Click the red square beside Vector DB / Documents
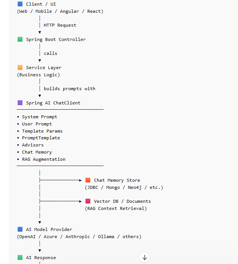The image size is (238, 264). point(88,201)
